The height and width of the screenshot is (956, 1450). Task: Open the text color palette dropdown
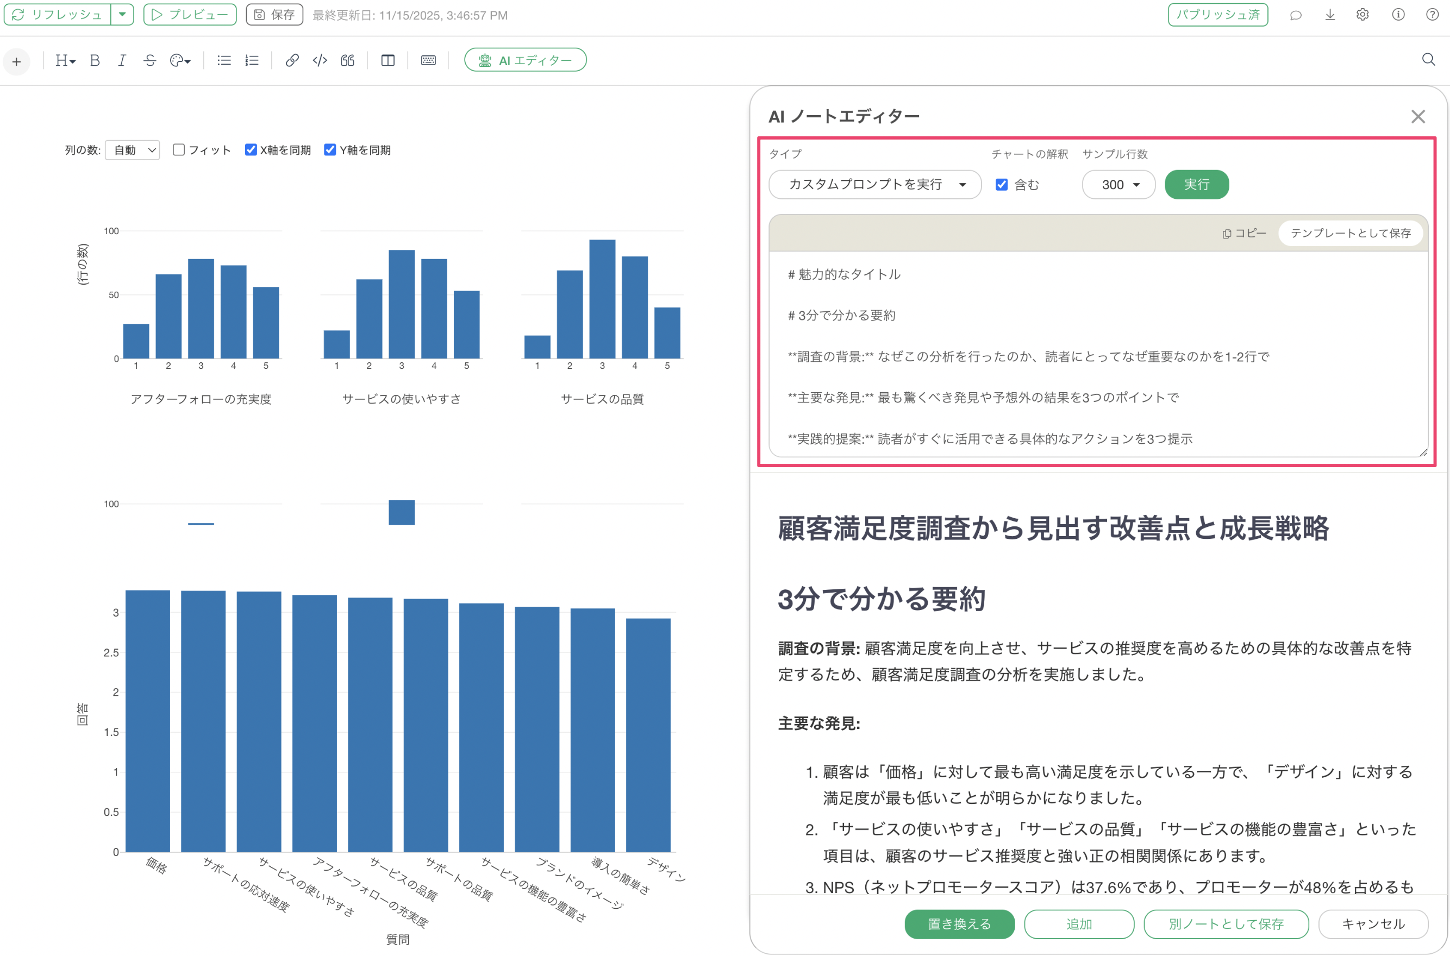click(x=180, y=60)
